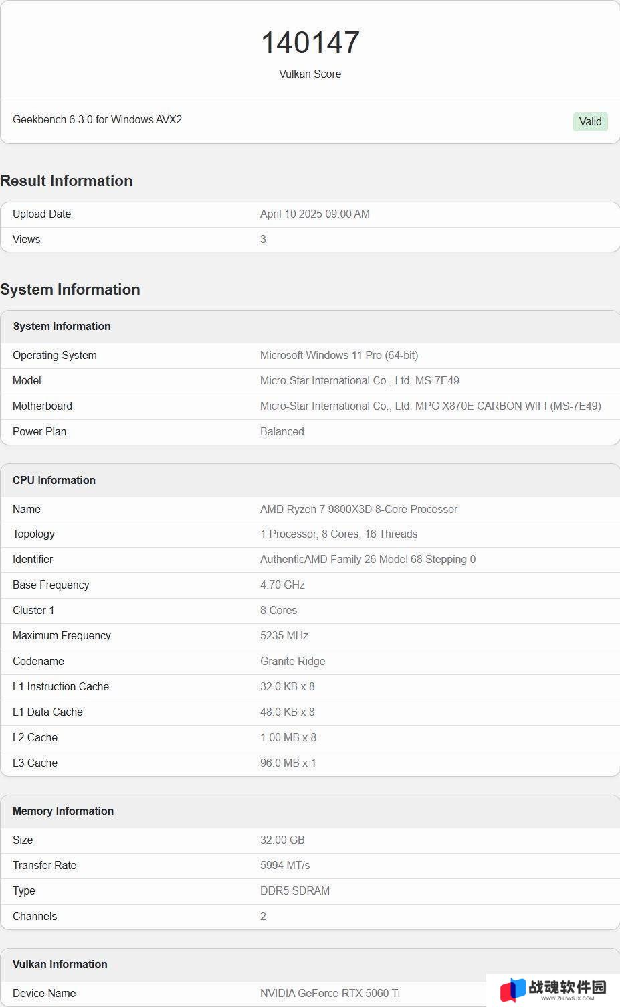The height and width of the screenshot is (1007, 620).
Task: Select the upload date April 10 2025 value
Action: pos(315,214)
